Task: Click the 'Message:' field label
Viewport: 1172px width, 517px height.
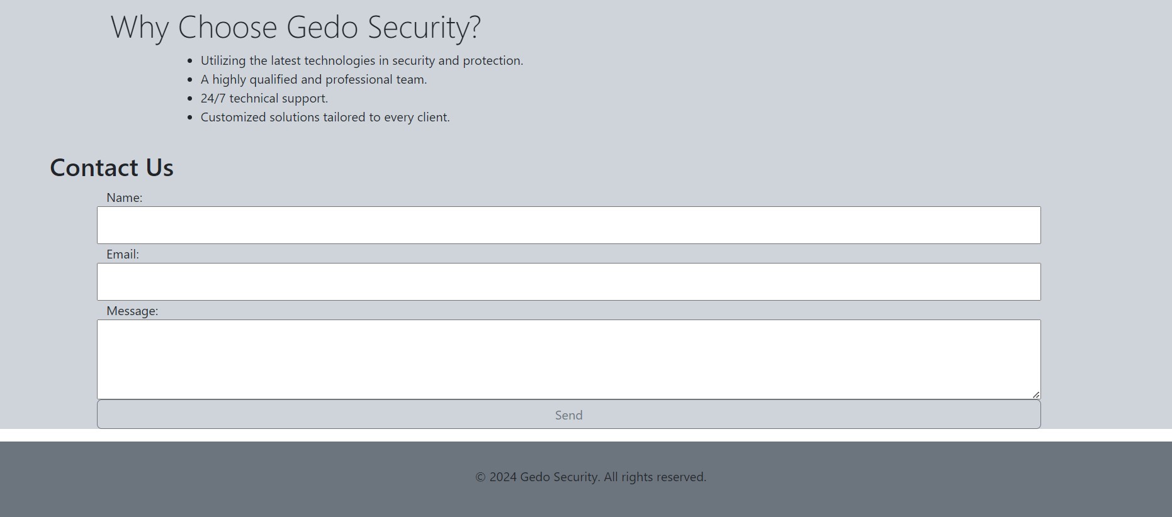Action: (x=132, y=311)
